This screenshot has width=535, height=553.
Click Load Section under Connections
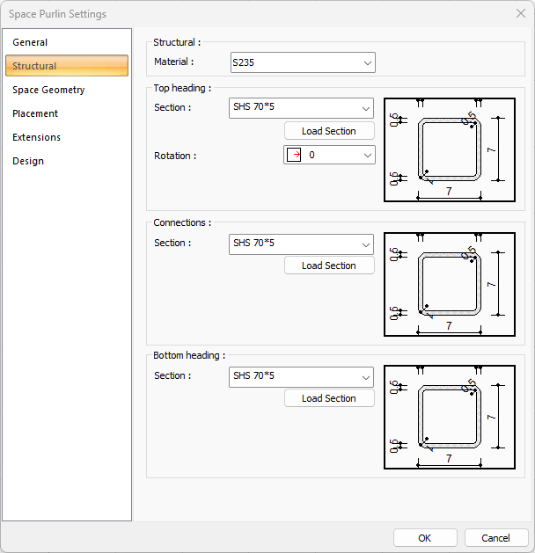329,266
